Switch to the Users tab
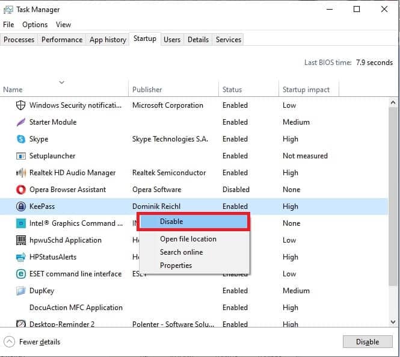Screen dimensions: 400x357 coord(172,40)
